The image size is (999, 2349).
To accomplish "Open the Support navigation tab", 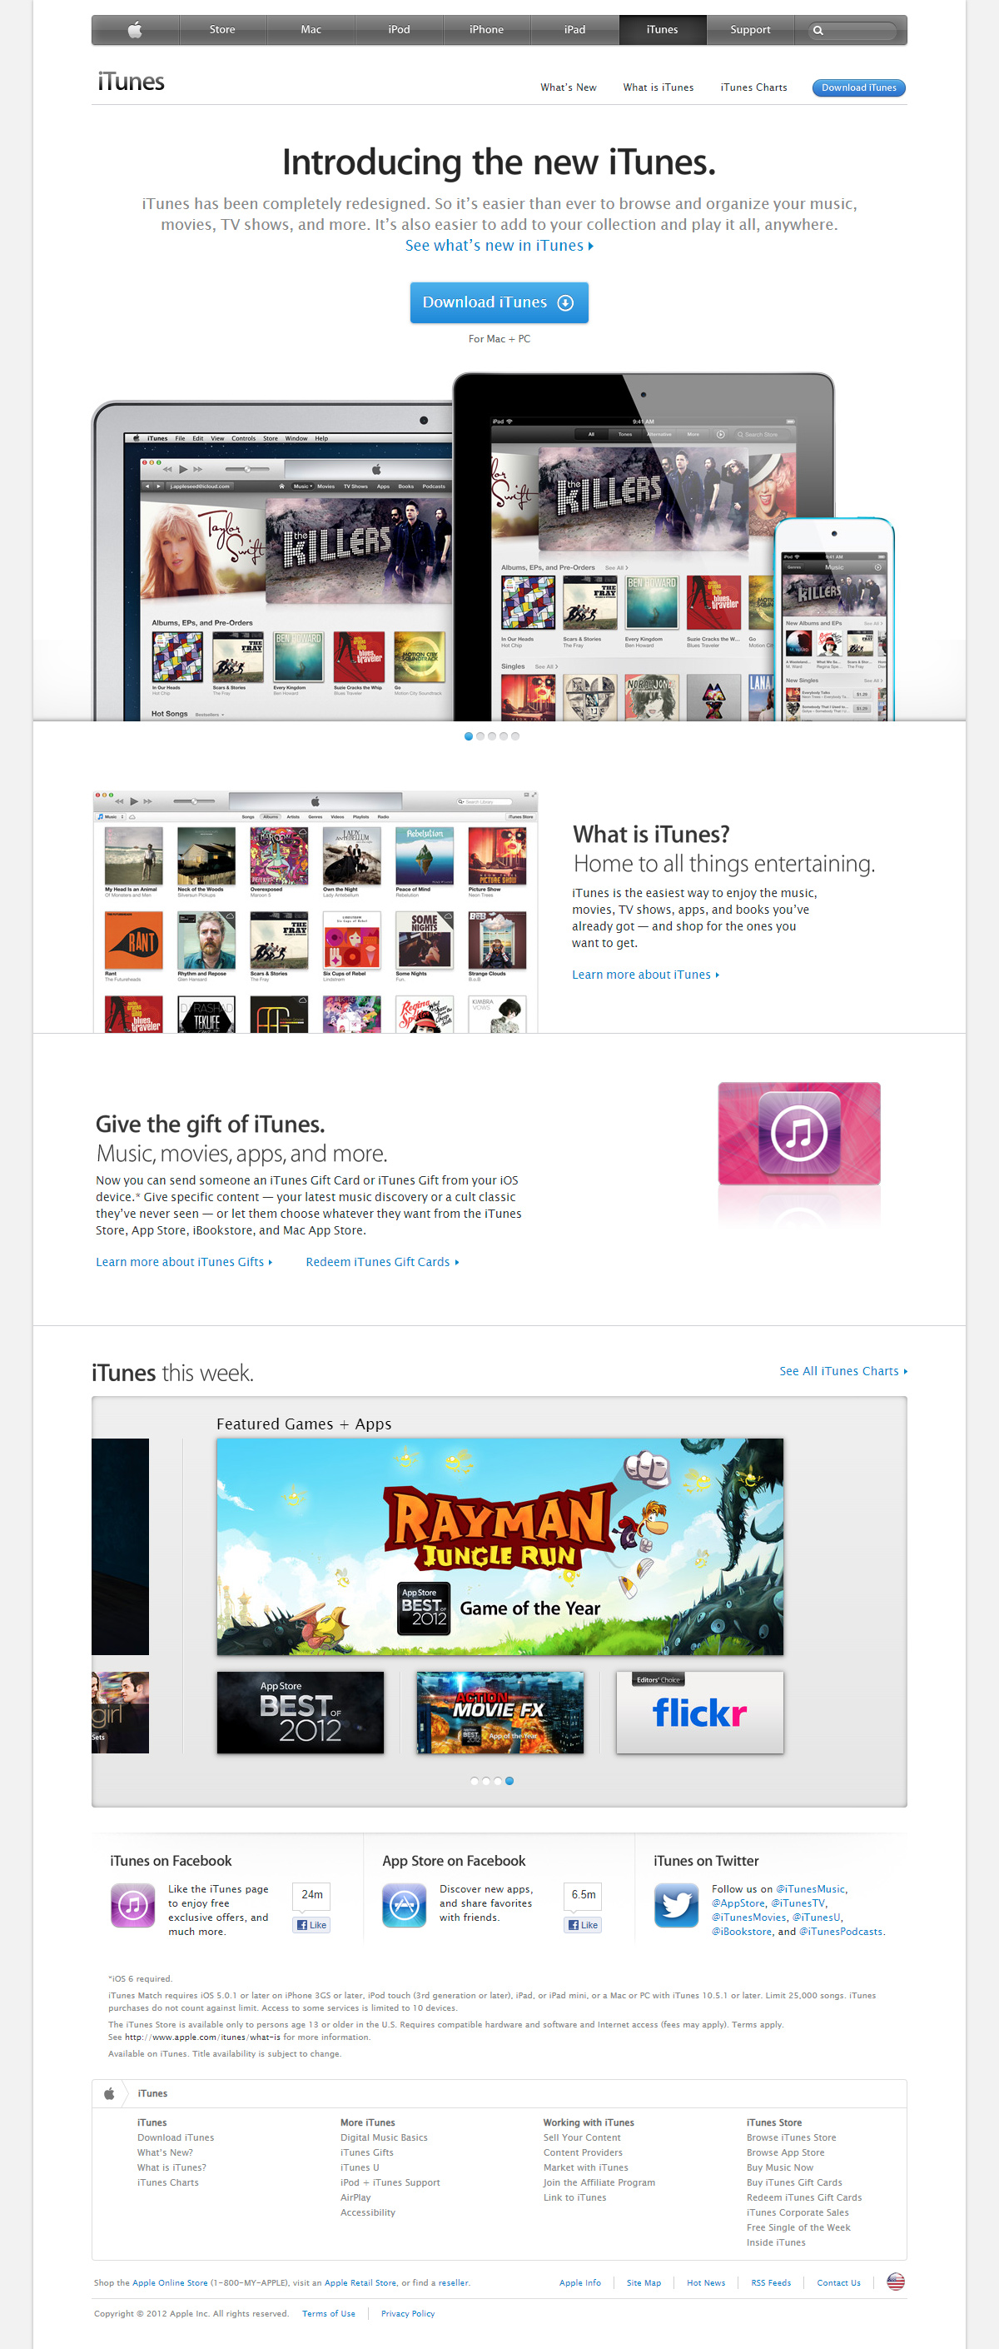I will coord(750,30).
